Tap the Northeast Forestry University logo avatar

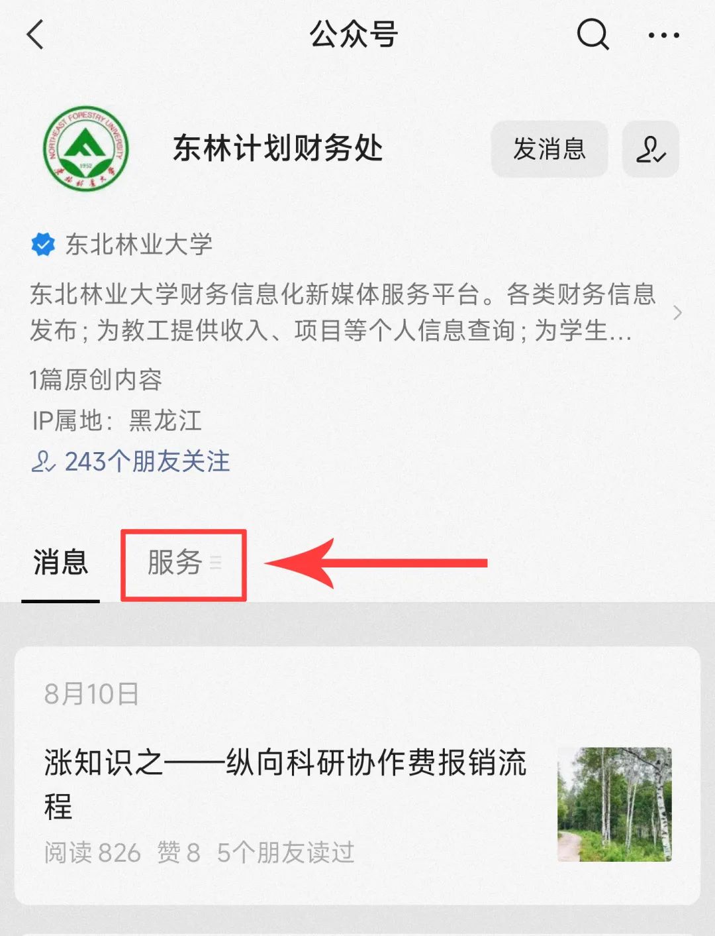(85, 148)
